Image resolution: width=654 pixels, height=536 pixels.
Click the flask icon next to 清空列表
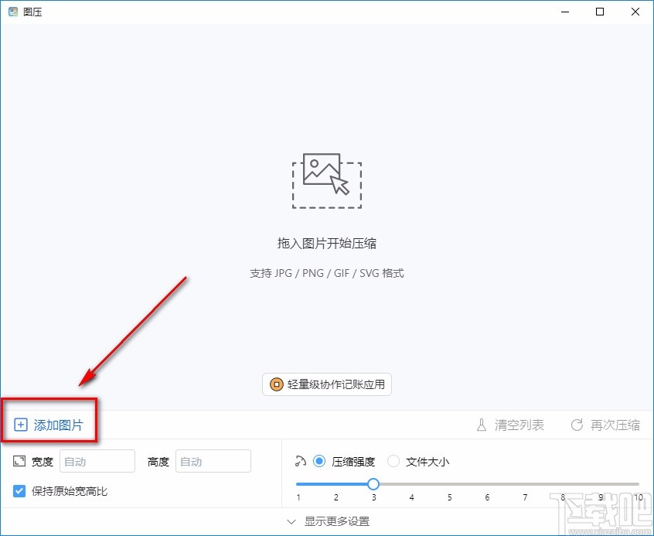point(481,424)
